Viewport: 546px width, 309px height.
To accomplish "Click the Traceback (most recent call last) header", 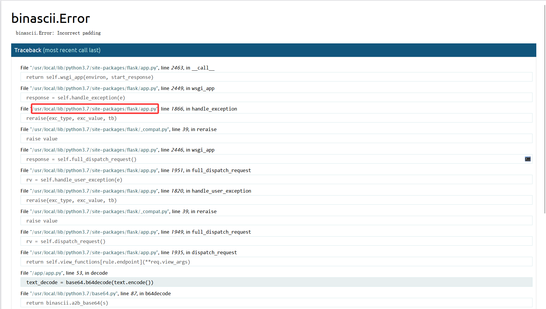I will coord(57,50).
